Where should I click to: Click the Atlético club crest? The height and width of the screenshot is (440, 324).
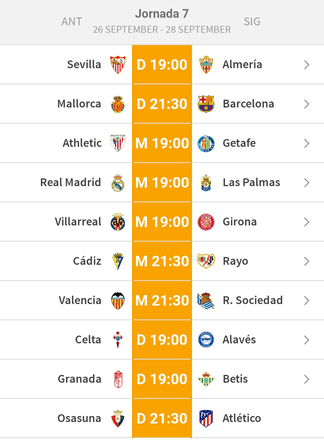(x=206, y=418)
